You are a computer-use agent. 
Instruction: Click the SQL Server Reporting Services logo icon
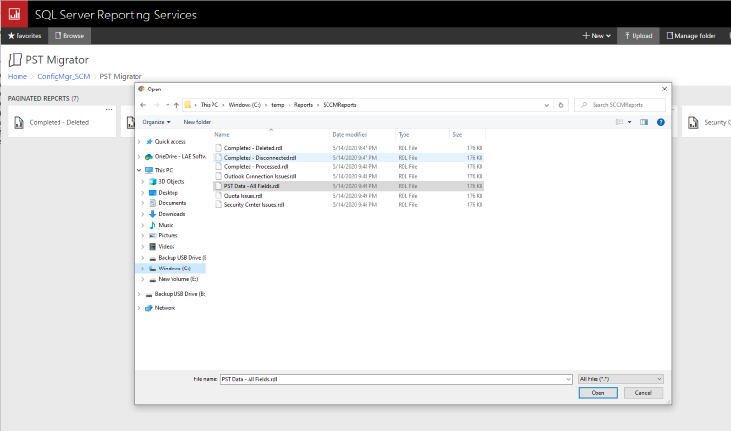point(14,14)
